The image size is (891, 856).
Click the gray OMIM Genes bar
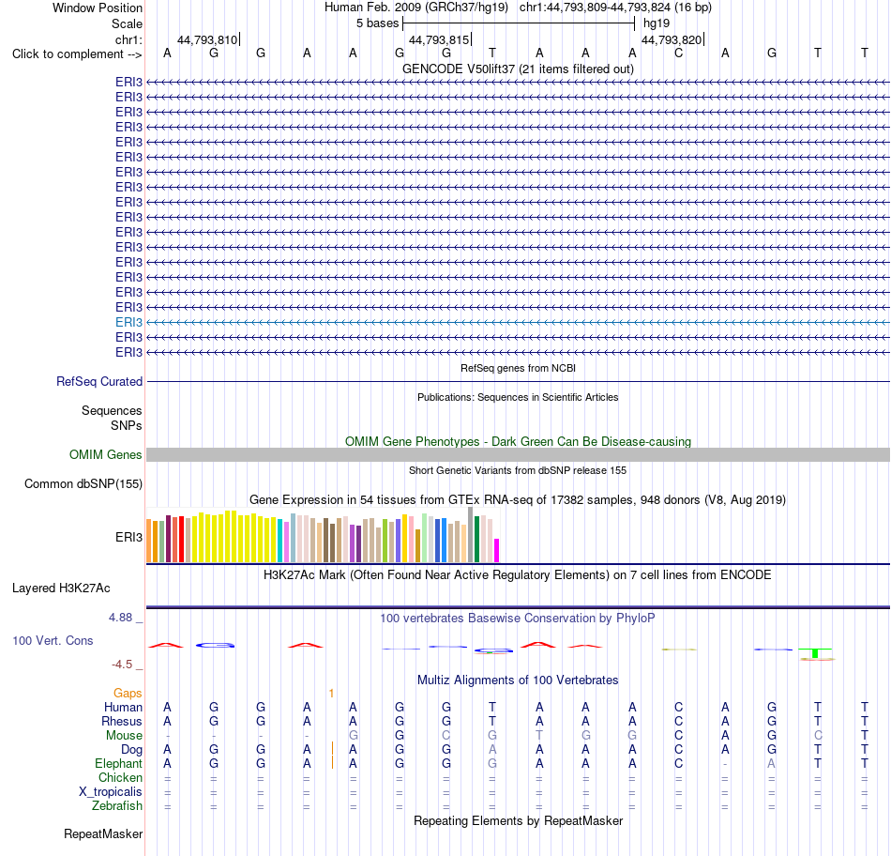pos(518,454)
